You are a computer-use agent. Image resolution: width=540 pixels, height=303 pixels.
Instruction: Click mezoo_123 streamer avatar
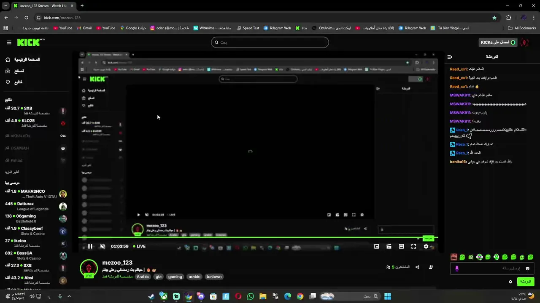(89, 268)
